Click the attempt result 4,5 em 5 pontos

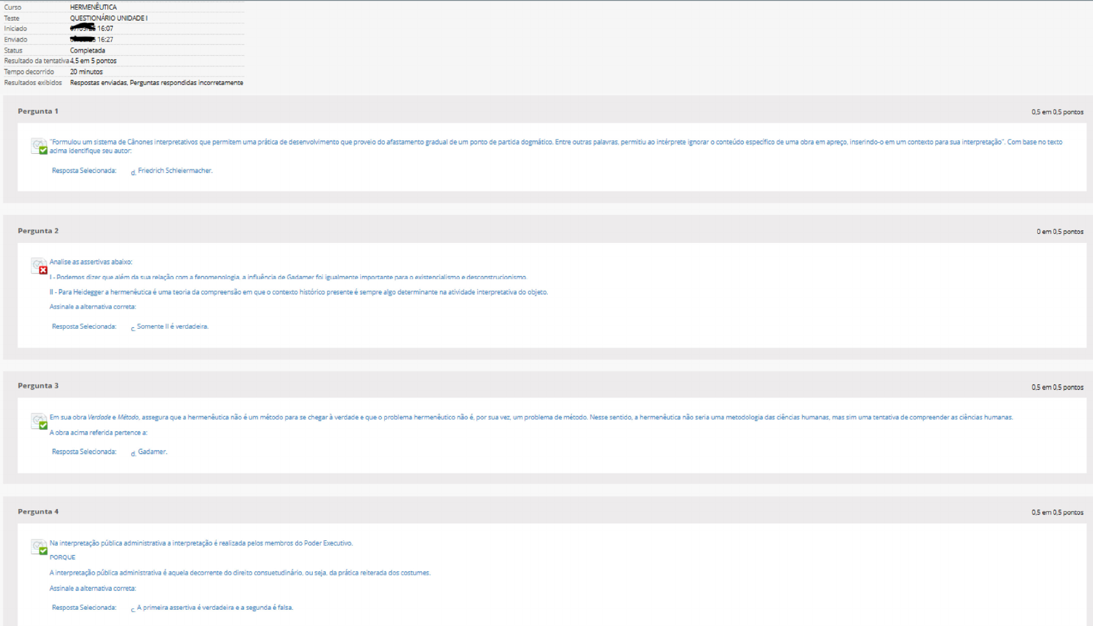coord(93,61)
